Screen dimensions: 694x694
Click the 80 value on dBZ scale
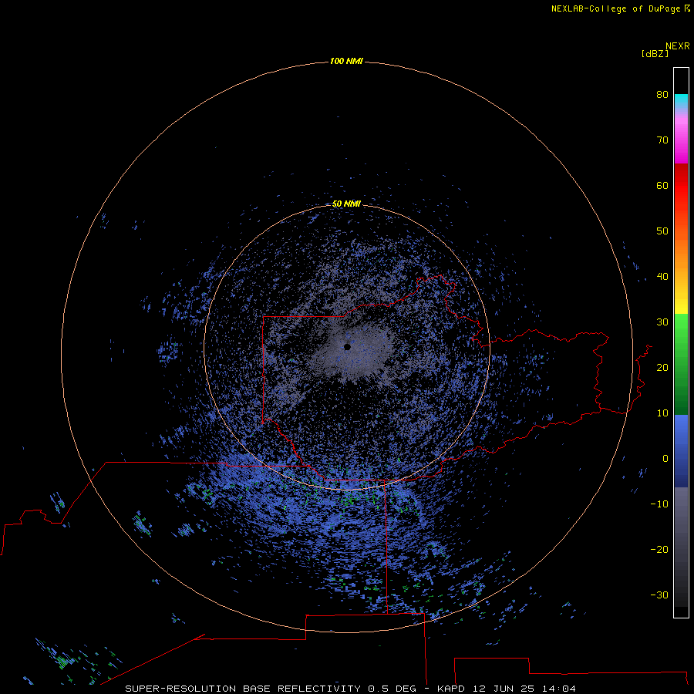[x=662, y=94]
